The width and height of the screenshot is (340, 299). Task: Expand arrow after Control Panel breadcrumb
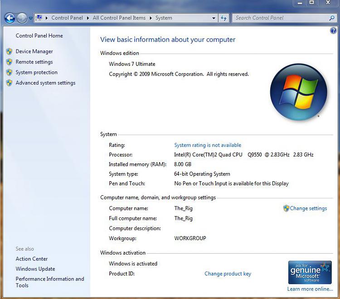(x=88, y=18)
